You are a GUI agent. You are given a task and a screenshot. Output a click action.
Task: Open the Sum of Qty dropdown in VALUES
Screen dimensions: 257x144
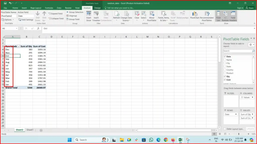(253, 114)
